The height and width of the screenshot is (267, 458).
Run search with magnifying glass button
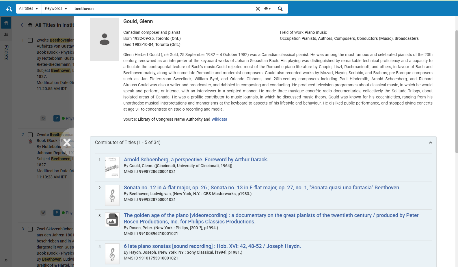click(280, 9)
